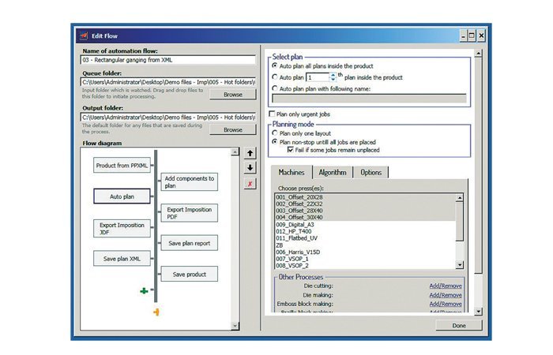
Task: Click the automation flow name field
Action: tap(167, 60)
